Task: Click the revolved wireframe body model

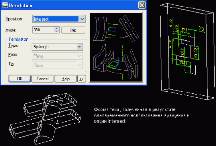Action: [45, 118]
